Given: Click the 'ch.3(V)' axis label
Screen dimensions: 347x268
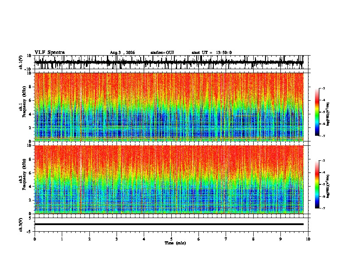Looking at the screenshot, I should click(21, 225).
